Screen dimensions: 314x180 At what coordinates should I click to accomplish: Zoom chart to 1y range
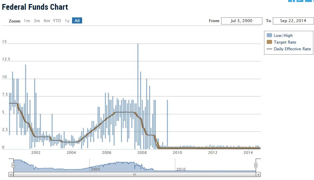67,21
